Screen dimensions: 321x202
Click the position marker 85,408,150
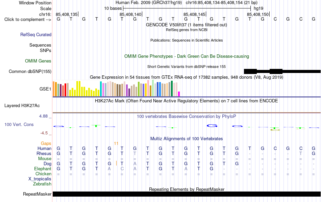[258, 14]
